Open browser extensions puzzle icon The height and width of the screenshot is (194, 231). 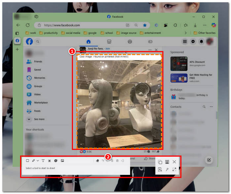point(175,25)
